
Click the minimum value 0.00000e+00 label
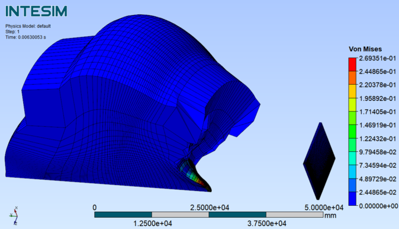pos(378,206)
